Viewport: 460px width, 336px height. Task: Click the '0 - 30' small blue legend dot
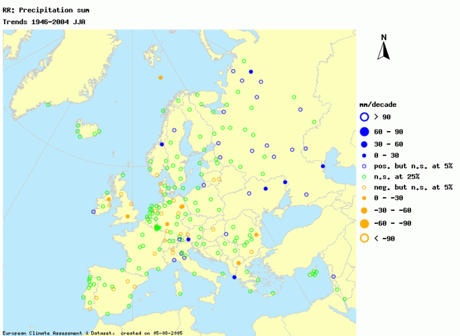pos(363,155)
